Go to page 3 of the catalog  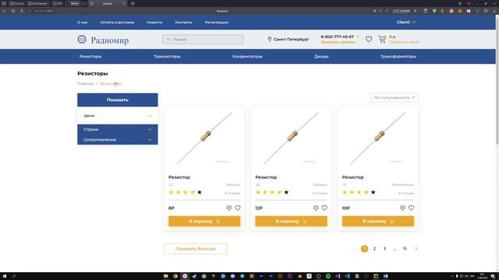pos(384,249)
